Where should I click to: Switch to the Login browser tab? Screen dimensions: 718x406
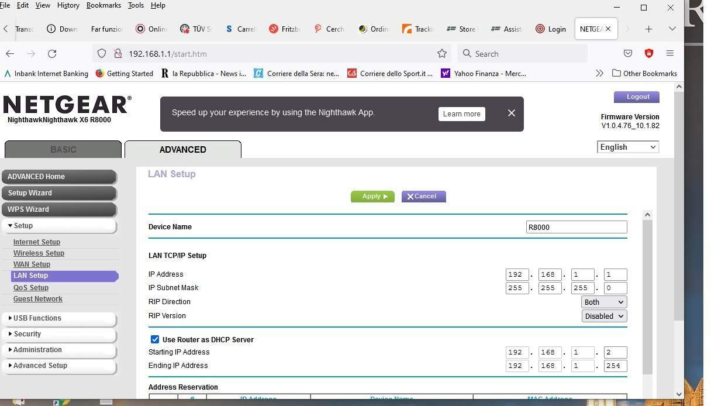[x=550, y=29]
